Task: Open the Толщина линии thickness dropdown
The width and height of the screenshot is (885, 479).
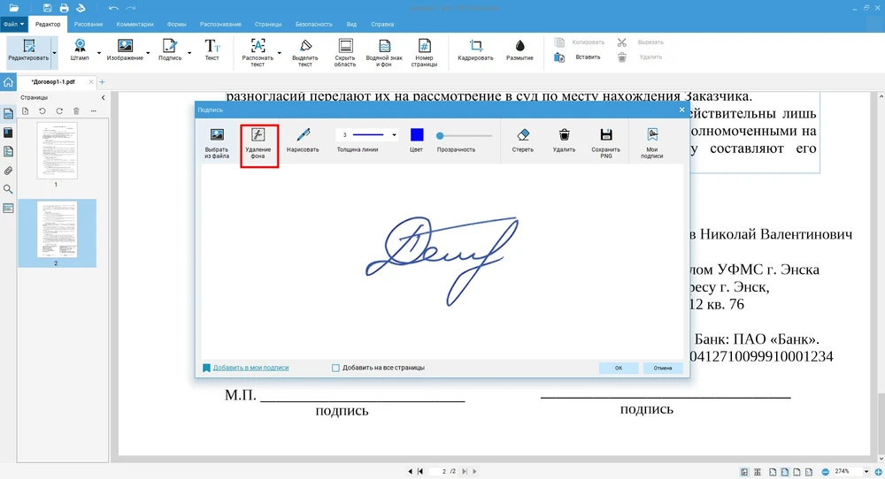Action: (394, 135)
